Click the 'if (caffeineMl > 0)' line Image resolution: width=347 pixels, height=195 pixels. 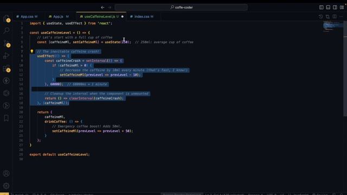click(x=72, y=66)
